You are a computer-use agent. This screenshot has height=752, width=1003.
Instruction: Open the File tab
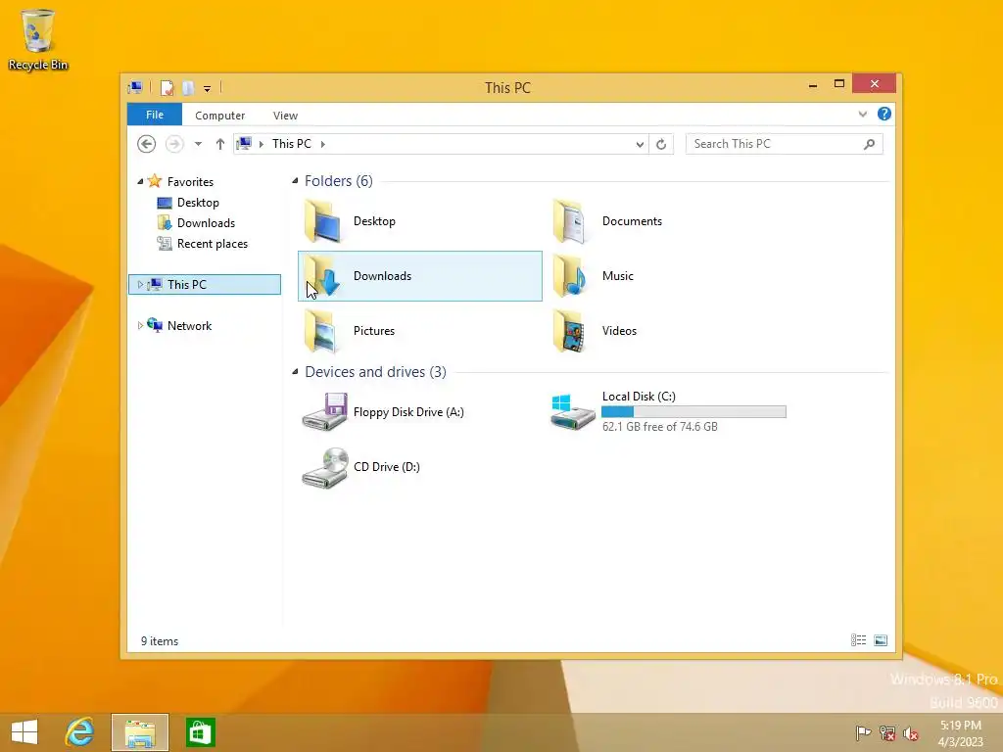point(154,115)
